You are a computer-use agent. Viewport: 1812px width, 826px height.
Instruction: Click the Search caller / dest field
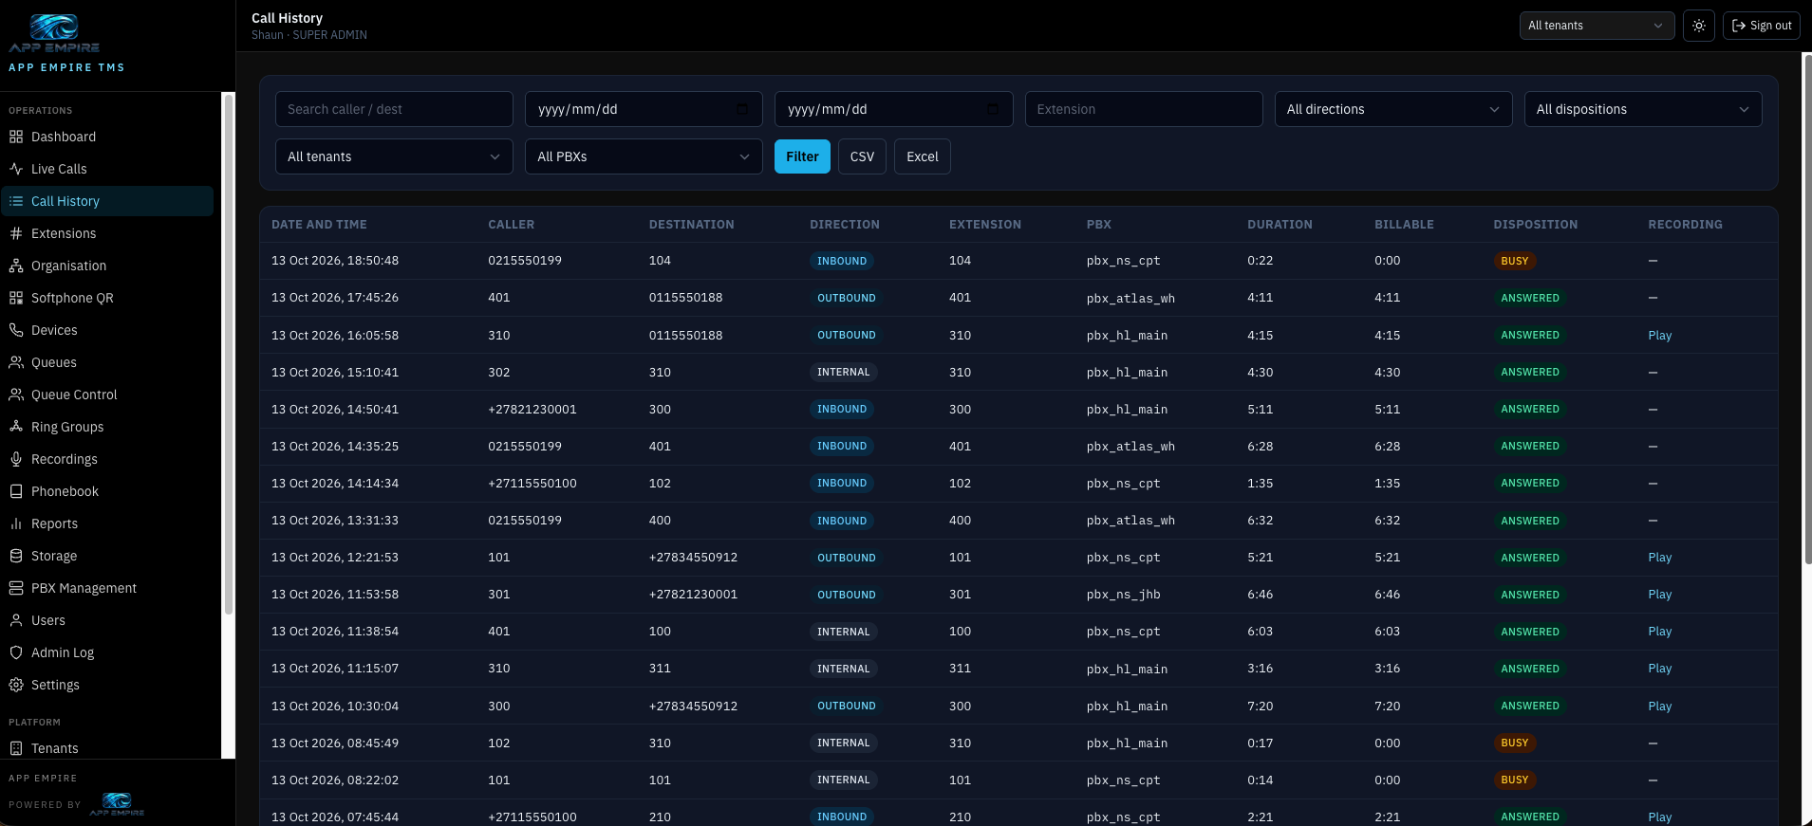coord(394,109)
